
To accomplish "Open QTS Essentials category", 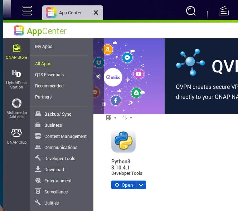I will pyautogui.click(x=49, y=75).
